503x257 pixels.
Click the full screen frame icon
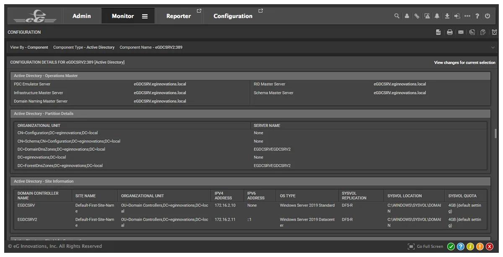pos(411,247)
